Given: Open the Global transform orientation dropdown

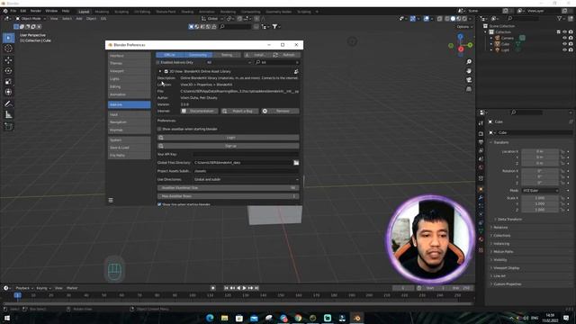Looking at the screenshot, I should (x=212, y=18).
